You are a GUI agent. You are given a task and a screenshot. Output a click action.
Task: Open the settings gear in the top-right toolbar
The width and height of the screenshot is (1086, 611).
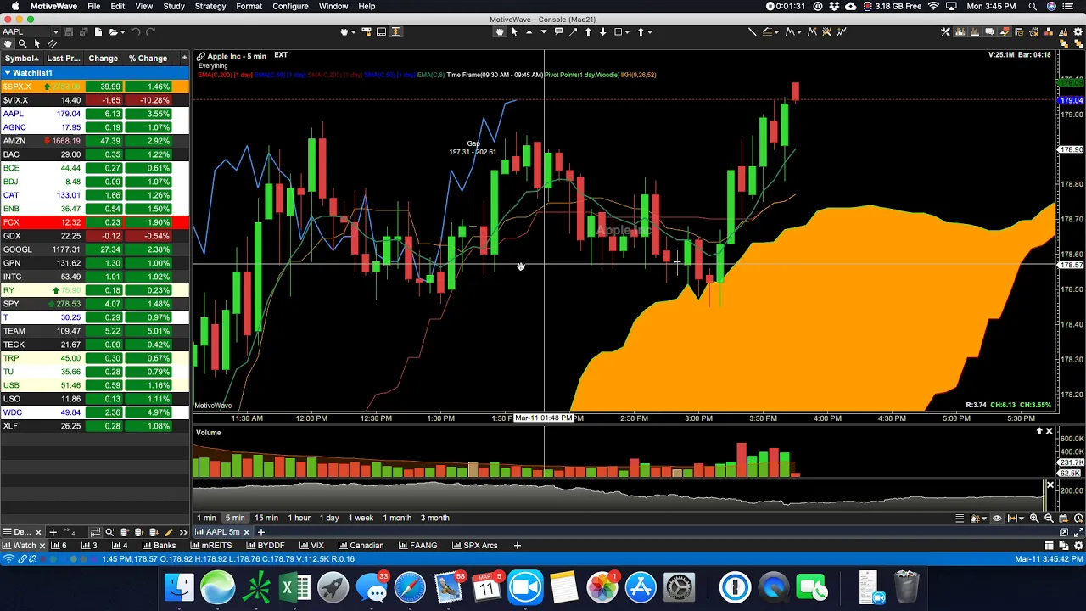point(1078,31)
